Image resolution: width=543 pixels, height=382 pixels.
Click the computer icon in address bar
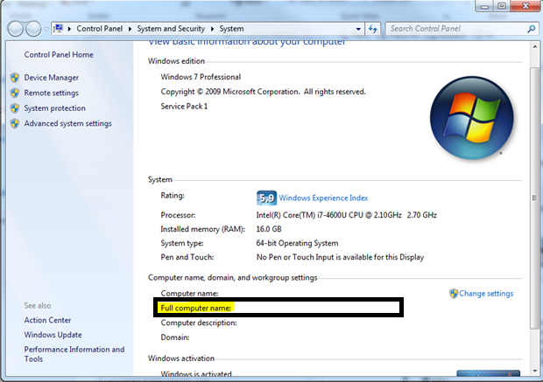[59, 29]
